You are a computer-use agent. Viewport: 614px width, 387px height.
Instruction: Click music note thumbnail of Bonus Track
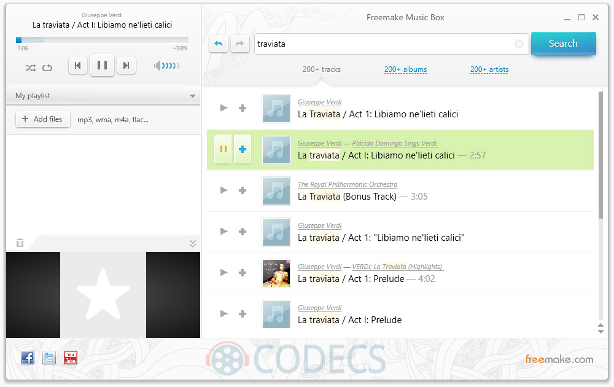(276, 191)
